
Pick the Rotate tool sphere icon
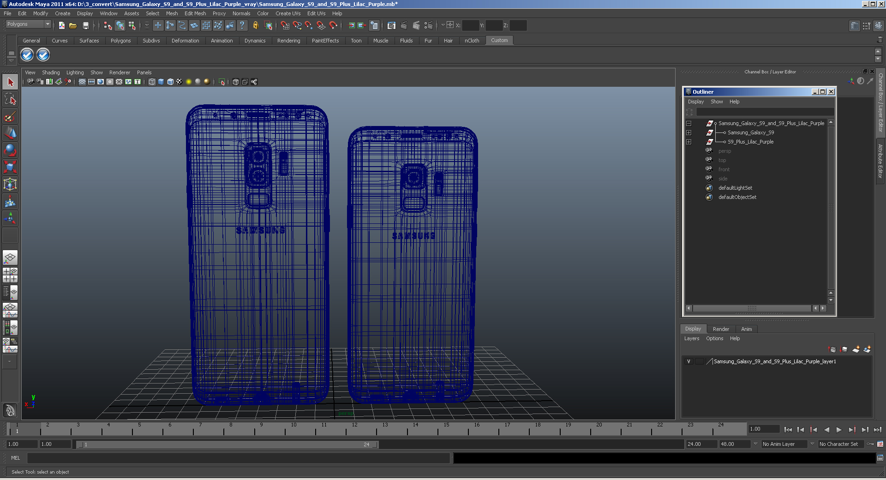(x=10, y=150)
